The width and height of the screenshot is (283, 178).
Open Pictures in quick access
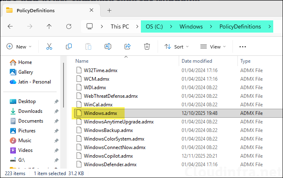[x=23, y=131]
